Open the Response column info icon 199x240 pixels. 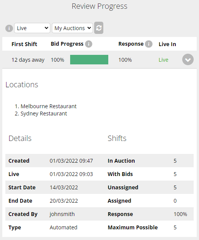[x=149, y=44]
